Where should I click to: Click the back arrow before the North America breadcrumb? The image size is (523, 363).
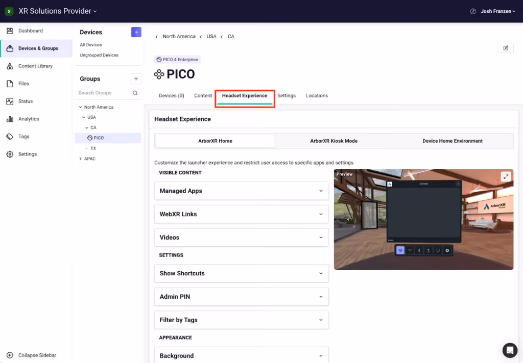point(156,37)
